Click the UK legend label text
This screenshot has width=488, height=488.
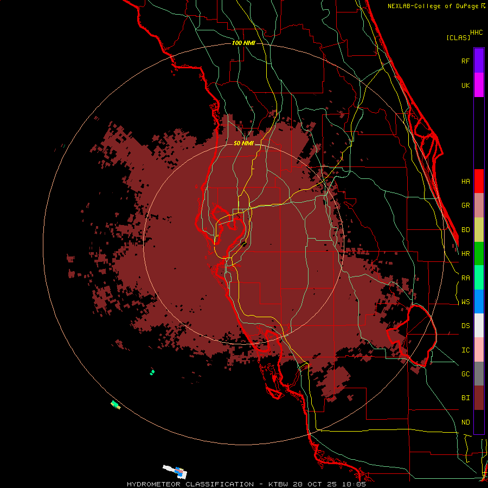pyautogui.click(x=465, y=85)
